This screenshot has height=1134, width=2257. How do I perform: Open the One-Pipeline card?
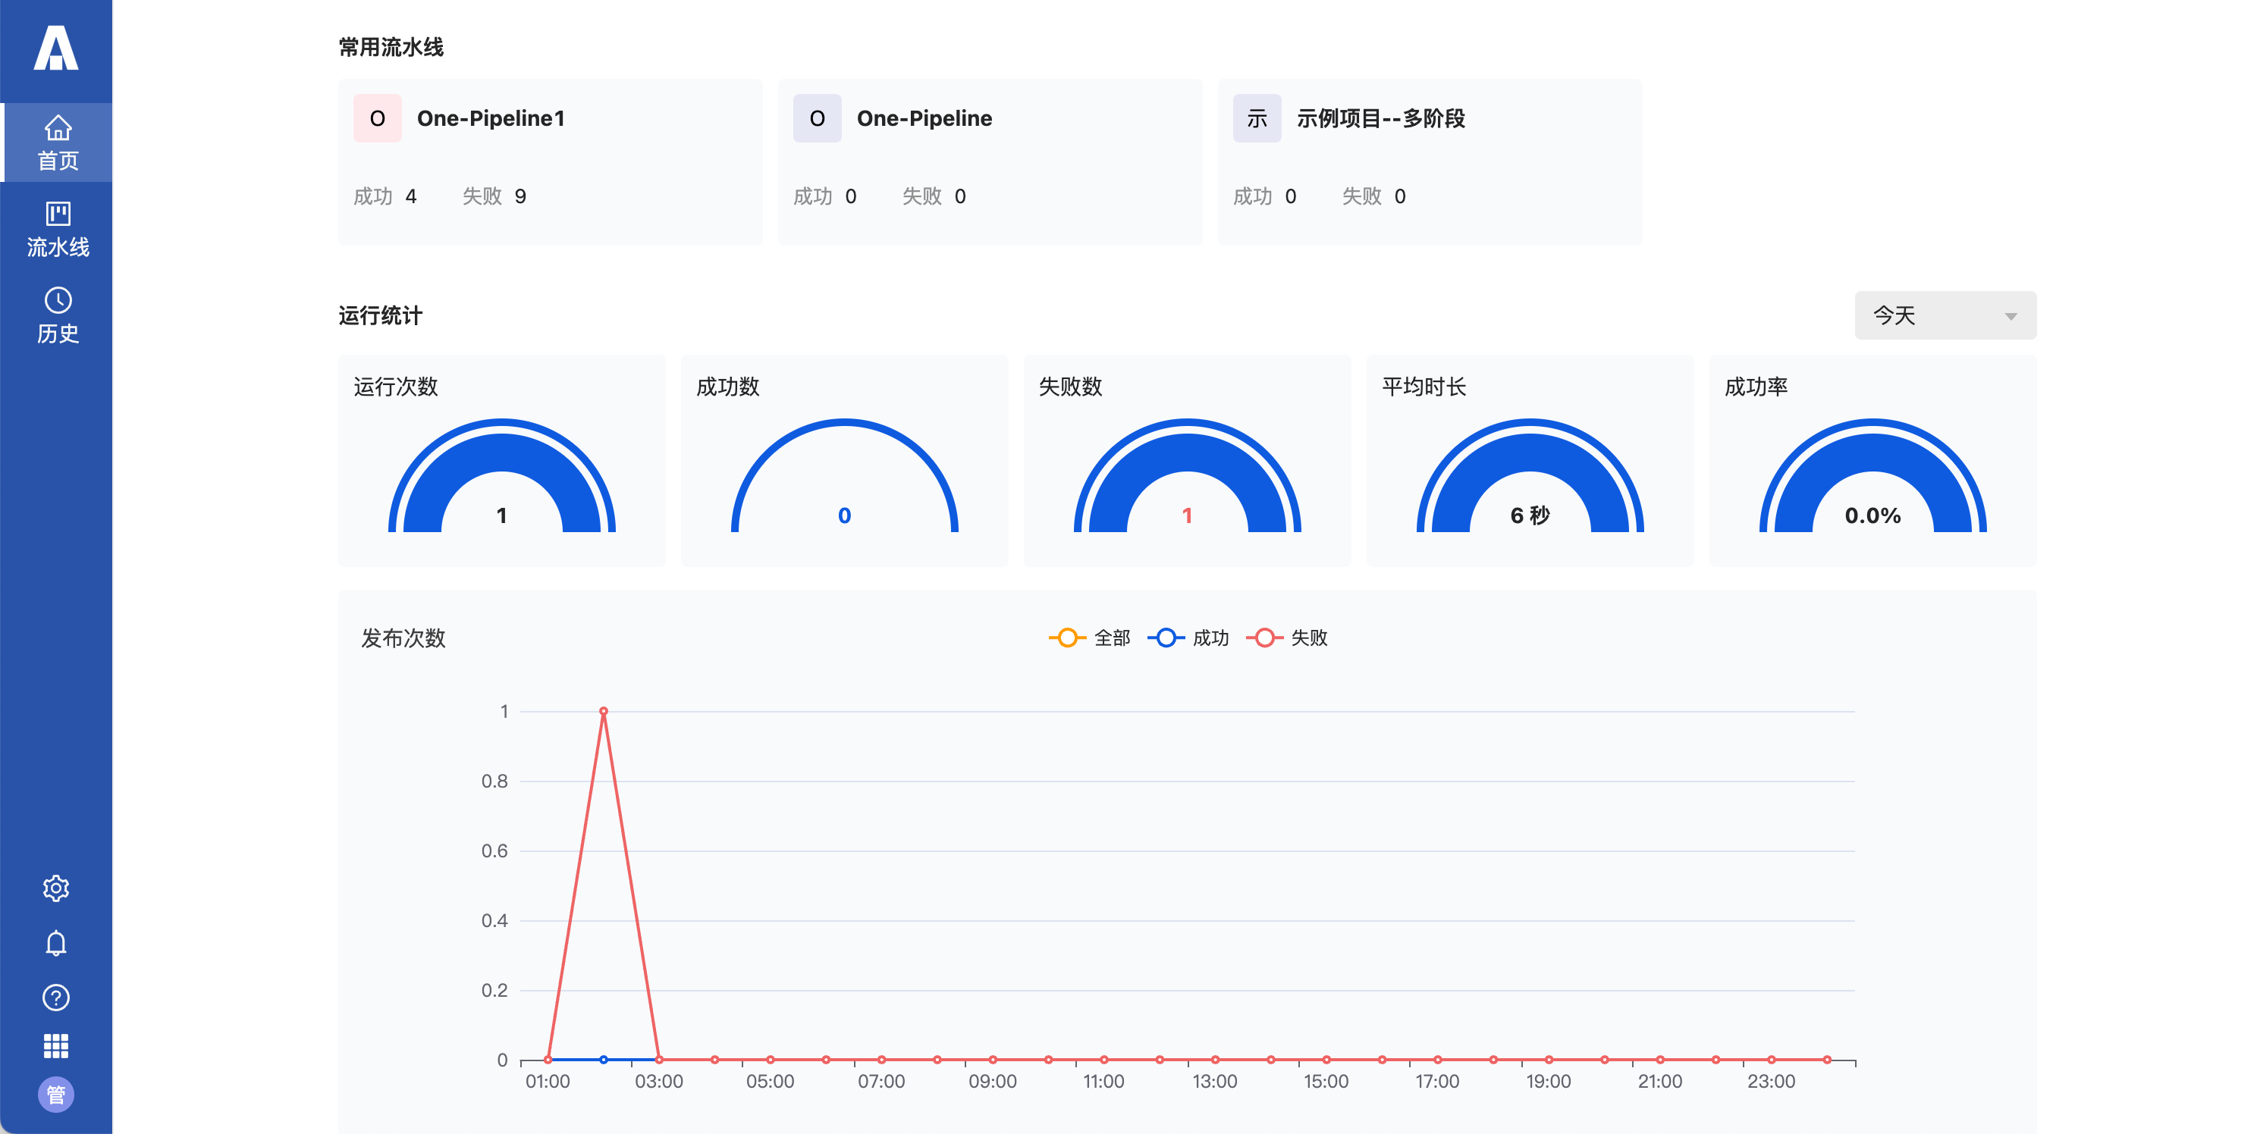[x=990, y=162]
